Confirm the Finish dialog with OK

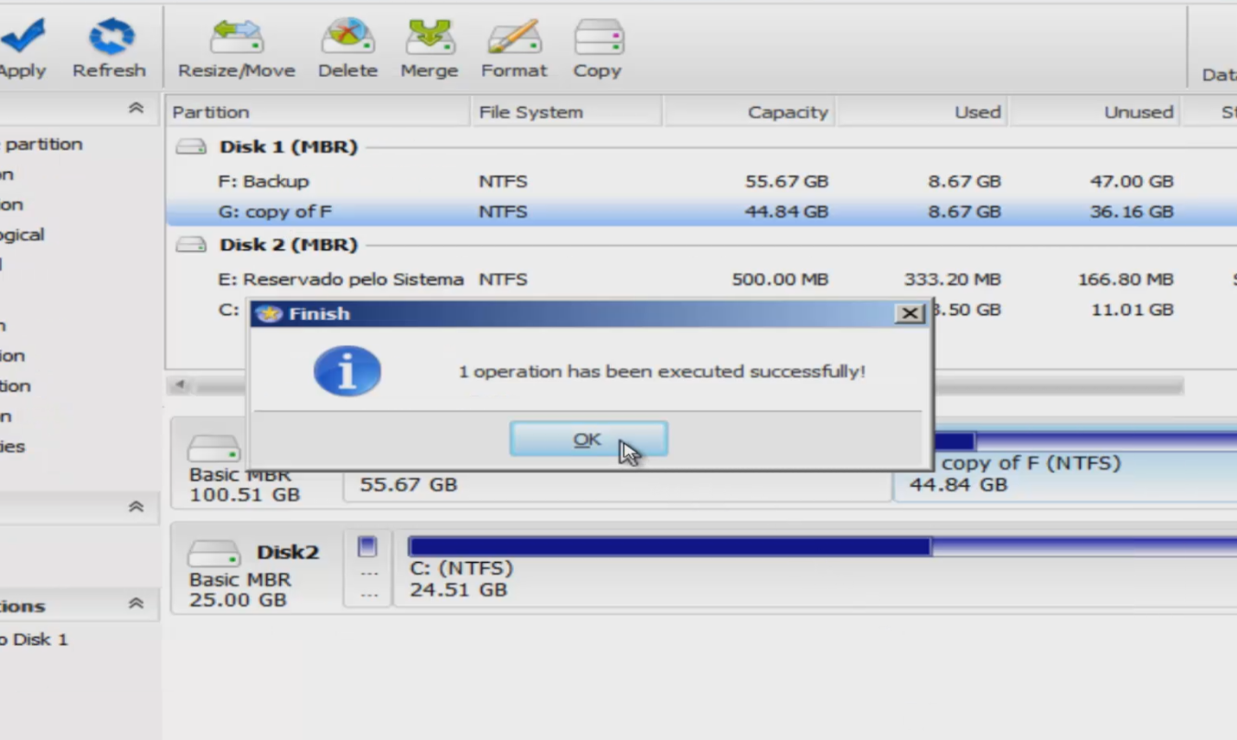point(588,439)
